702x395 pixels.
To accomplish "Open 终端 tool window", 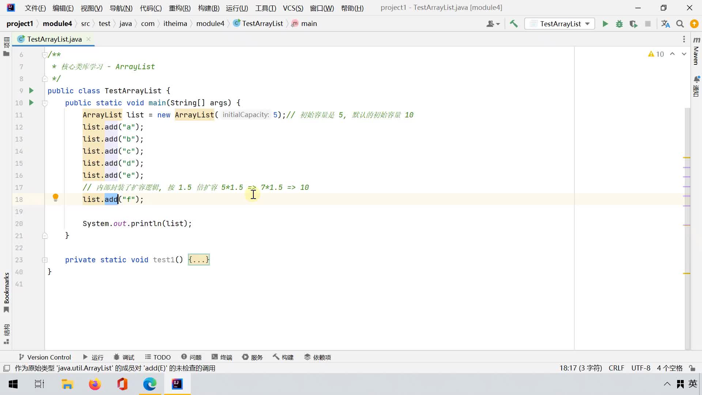I will point(222,357).
